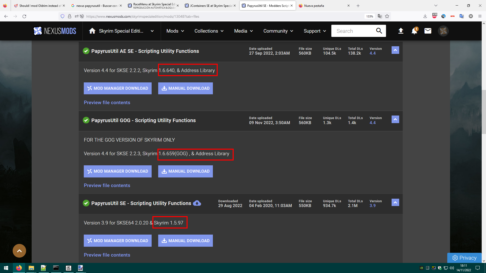Open the Firefox hamburger menu
Viewport: 486px width, 273px height.
[480, 16]
